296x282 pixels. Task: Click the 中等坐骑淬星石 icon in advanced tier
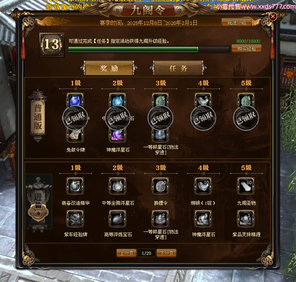pos(117,186)
